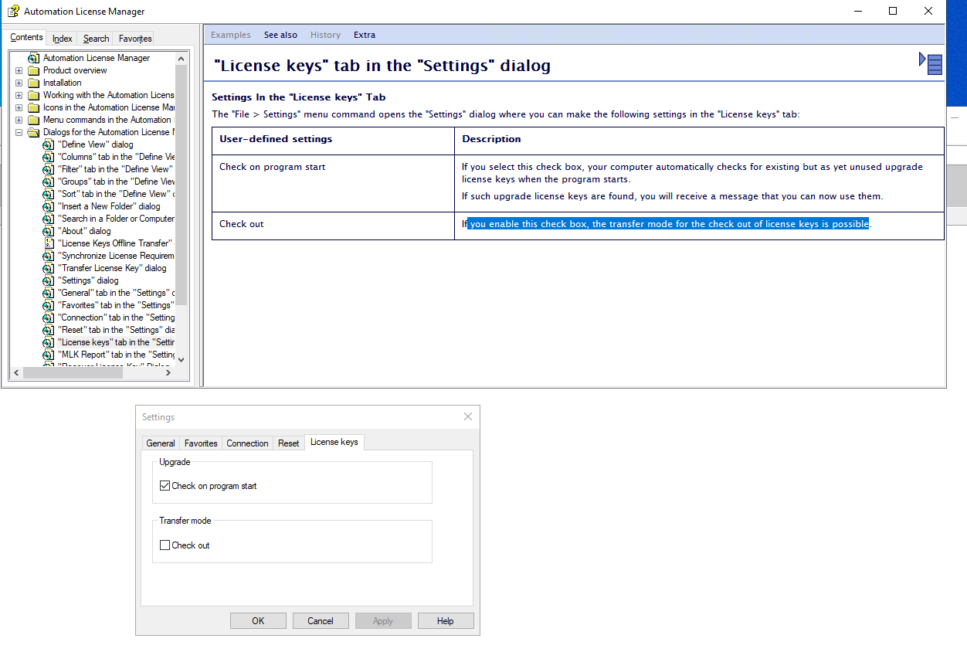Close the Settings dialog with the X
Viewport: 967px width, 652px height.
coord(467,416)
